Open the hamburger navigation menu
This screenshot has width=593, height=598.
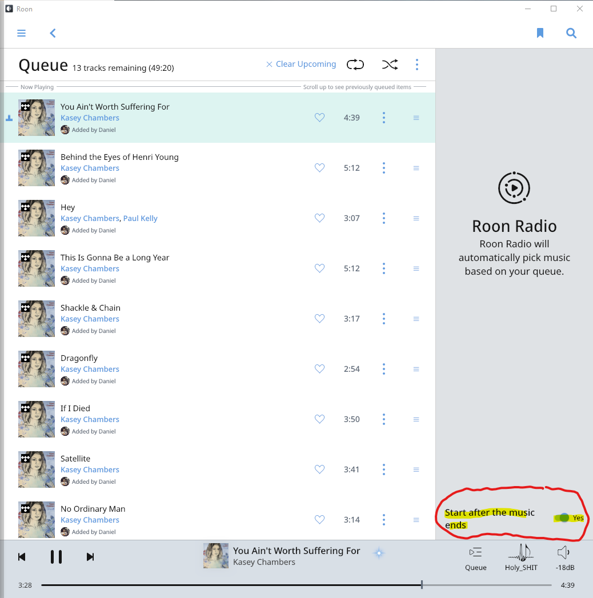coord(21,33)
